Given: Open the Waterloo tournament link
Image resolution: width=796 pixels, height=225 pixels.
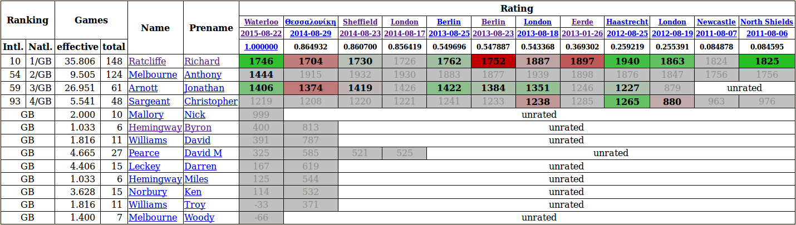Looking at the screenshot, I should pyautogui.click(x=261, y=22).
